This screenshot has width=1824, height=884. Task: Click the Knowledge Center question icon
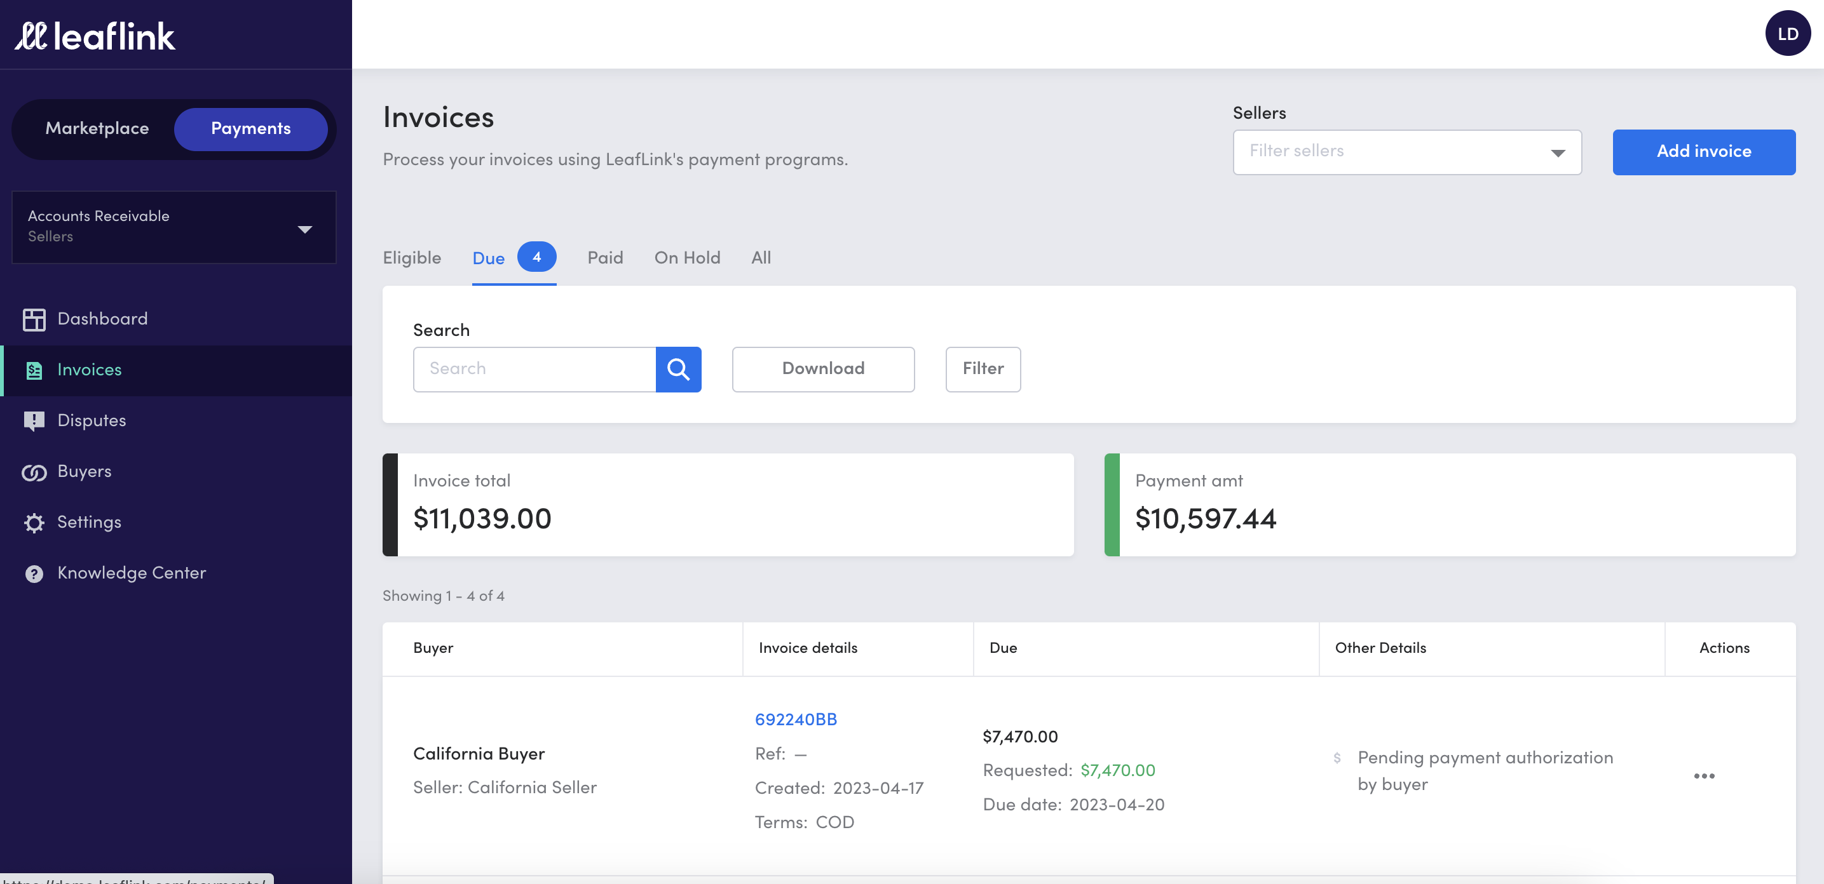pos(33,574)
